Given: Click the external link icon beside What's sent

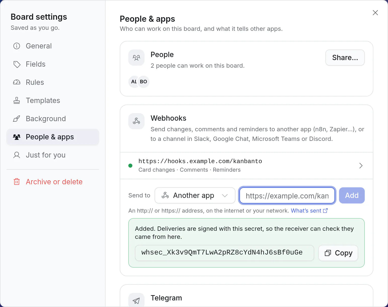Looking at the screenshot, I should pos(325,211).
